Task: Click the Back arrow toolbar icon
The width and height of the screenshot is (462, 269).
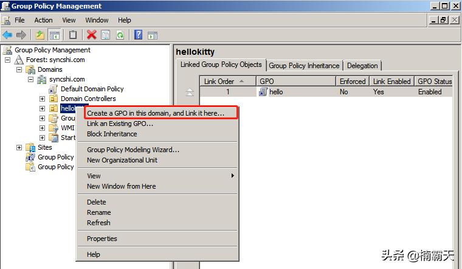Action: pyautogui.click(x=7, y=35)
